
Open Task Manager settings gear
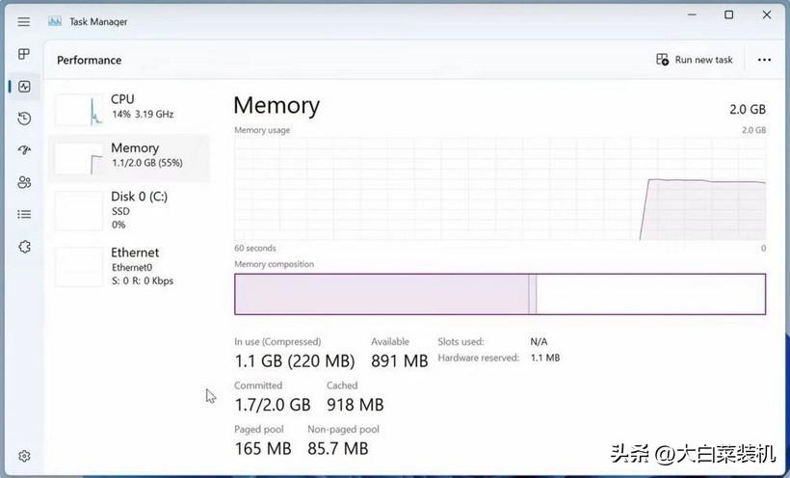[24, 456]
